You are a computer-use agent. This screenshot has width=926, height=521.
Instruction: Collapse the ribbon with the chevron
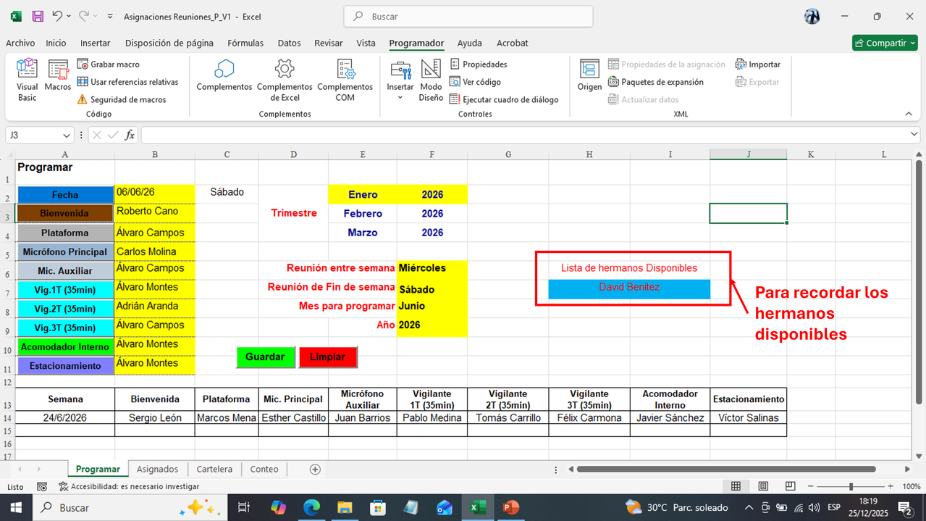click(x=908, y=114)
